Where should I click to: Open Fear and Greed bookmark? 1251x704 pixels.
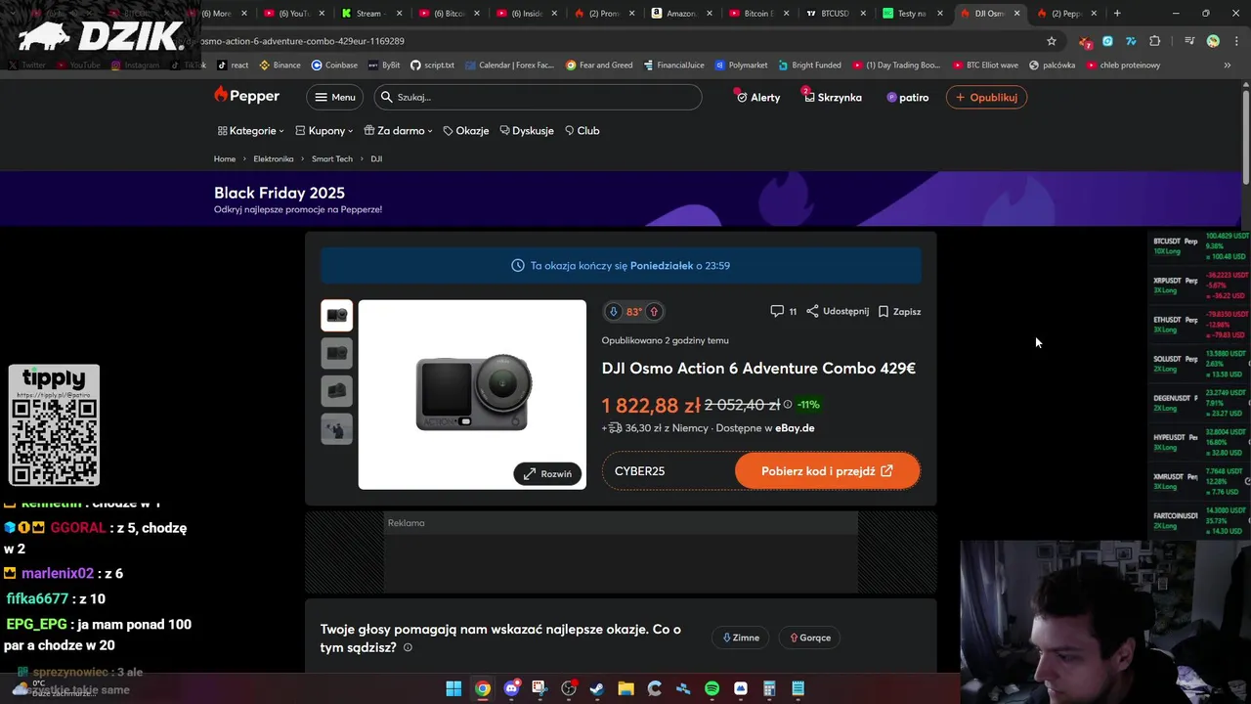(x=599, y=65)
